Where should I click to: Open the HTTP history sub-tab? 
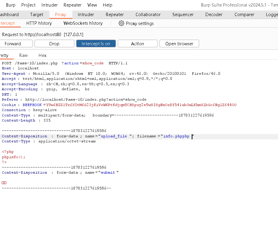pos(39,23)
